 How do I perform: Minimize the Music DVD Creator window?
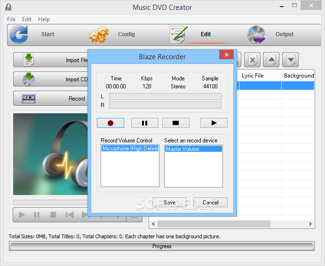coord(282,6)
